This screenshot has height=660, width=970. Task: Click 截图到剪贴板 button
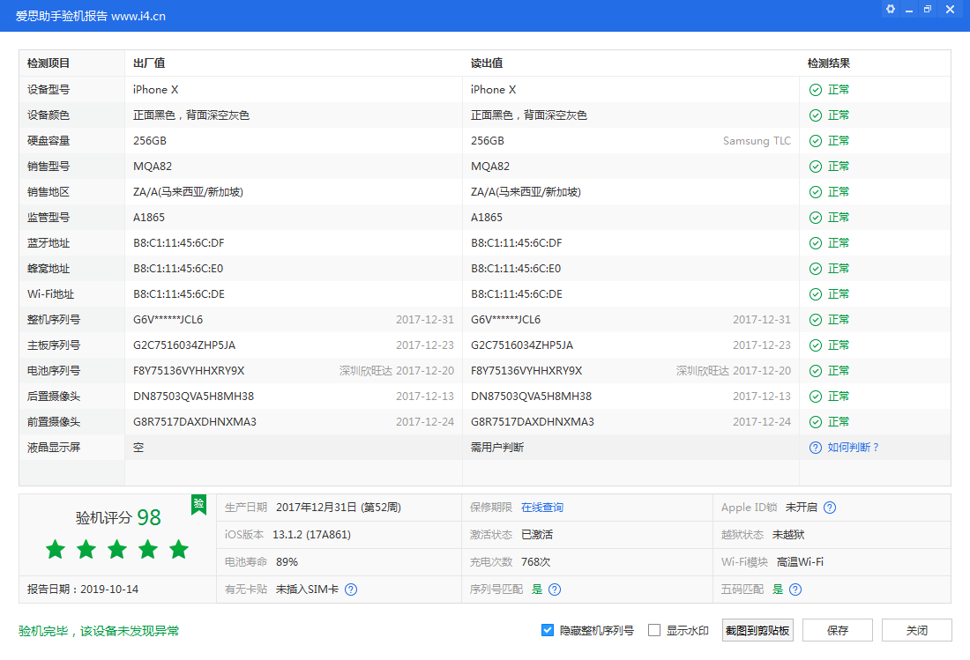757,630
